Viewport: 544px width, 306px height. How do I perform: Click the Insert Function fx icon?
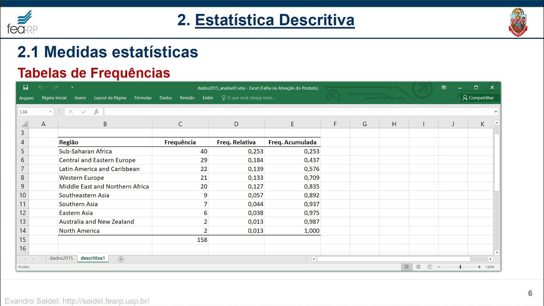(96, 112)
